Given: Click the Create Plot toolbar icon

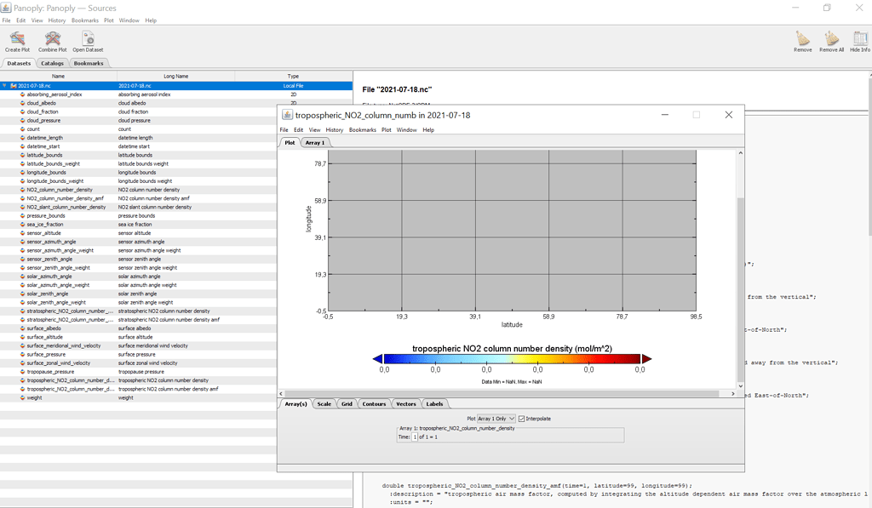Looking at the screenshot, I should tap(17, 39).
